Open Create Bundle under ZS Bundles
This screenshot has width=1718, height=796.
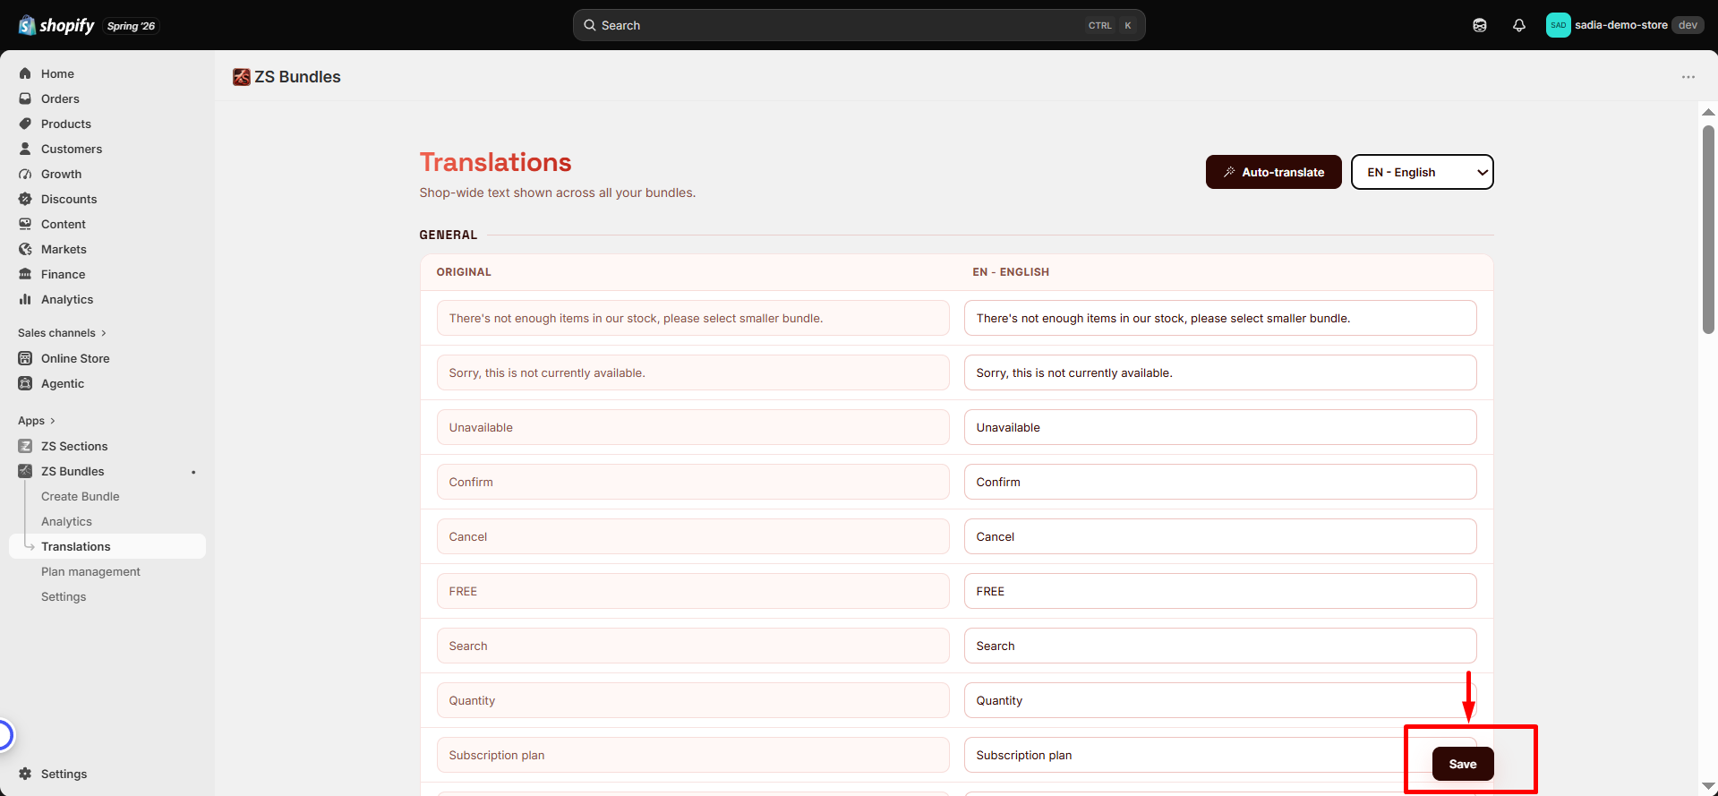(x=80, y=496)
